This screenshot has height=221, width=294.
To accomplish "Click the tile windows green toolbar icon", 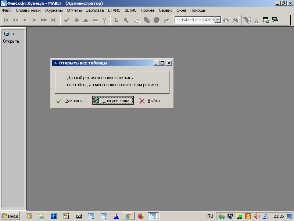I will (266, 20).
